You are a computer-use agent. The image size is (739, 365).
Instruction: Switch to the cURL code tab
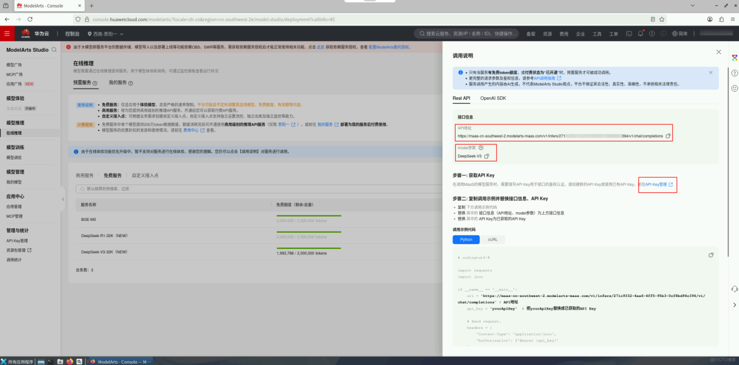point(492,239)
